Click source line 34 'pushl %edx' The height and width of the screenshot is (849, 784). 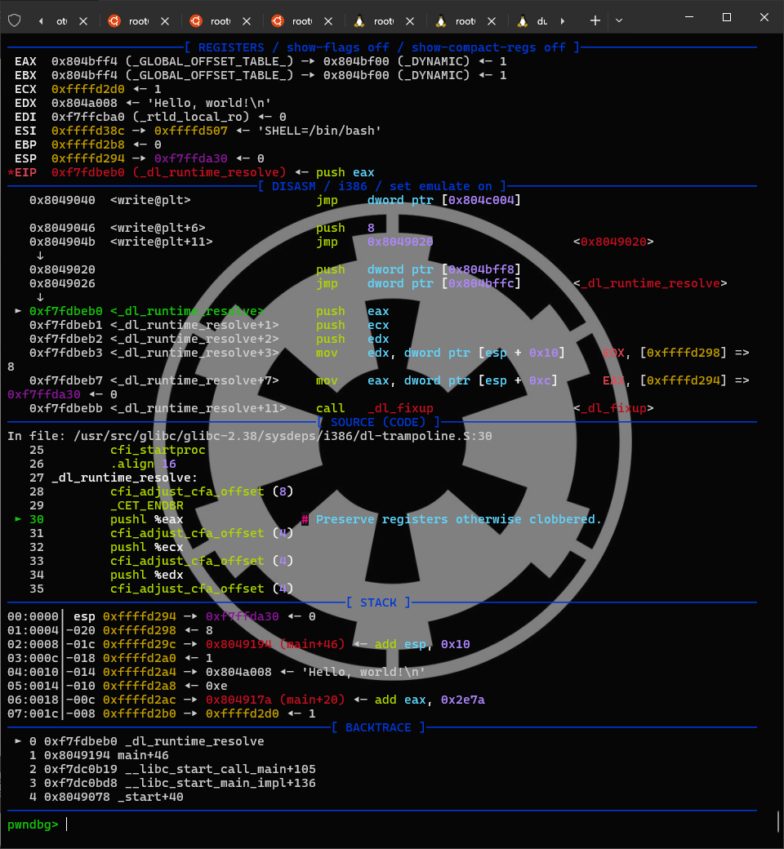click(x=147, y=575)
